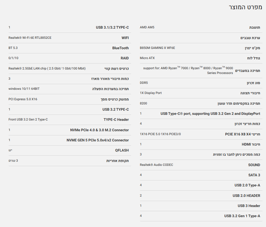266x227 pixels.
Task: Click the DDR5 memory type value
Action: tap(144, 83)
